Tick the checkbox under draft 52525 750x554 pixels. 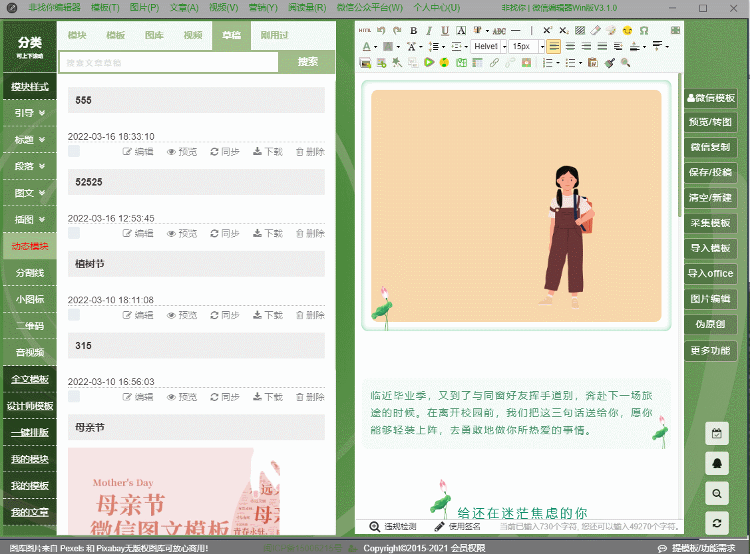(x=74, y=233)
